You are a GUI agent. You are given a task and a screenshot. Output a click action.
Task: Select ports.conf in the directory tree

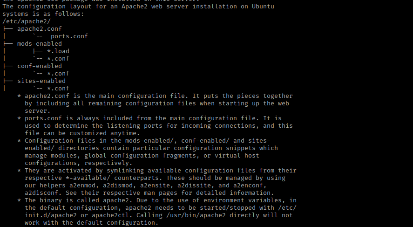click(69, 36)
